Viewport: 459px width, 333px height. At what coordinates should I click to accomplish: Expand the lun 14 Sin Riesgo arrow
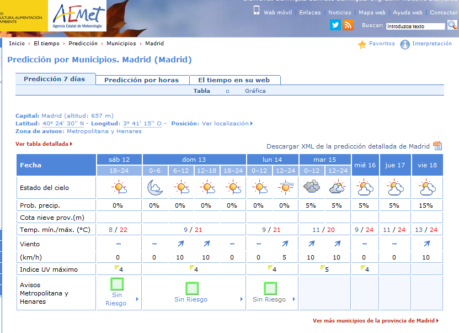(x=294, y=299)
